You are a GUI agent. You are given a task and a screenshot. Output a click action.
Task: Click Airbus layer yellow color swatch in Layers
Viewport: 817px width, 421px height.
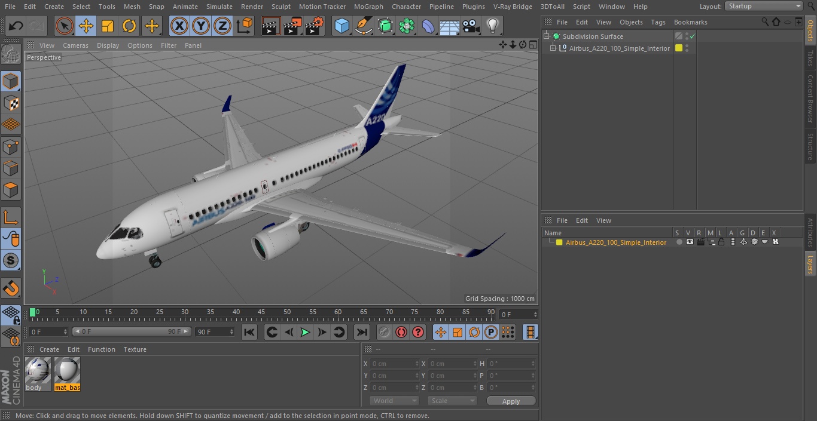(559, 242)
